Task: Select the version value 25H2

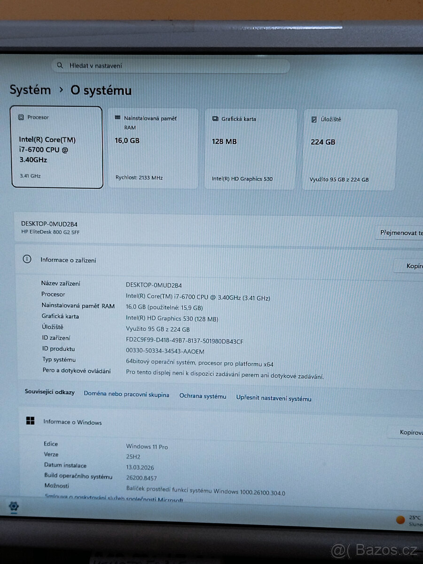Action: (x=133, y=456)
